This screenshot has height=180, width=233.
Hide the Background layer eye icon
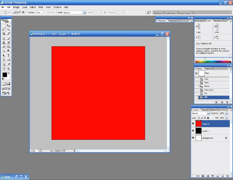coord(193,138)
